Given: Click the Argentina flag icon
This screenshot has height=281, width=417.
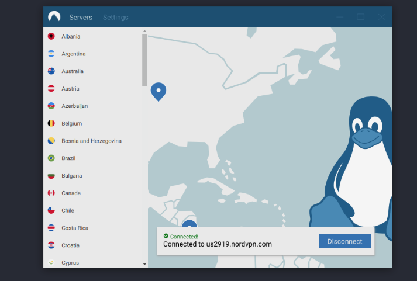Looking at the screenshot, I should 51,54.
